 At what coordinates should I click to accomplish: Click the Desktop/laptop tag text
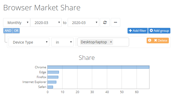(x=94, y=42)
